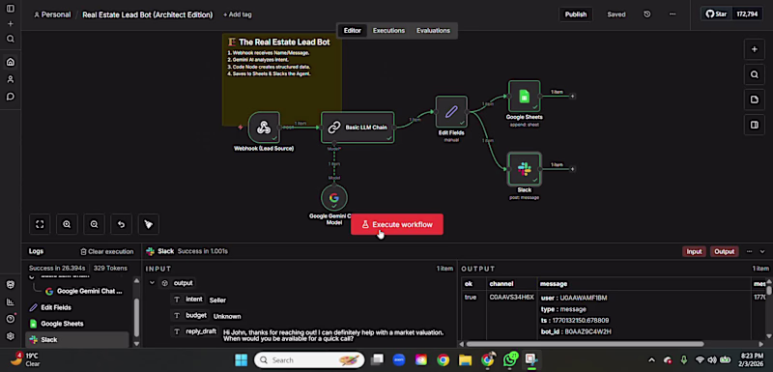Open the chat bubble icon in sidebar
This screenshot has height=372, width=773.
tap(11, 97)
